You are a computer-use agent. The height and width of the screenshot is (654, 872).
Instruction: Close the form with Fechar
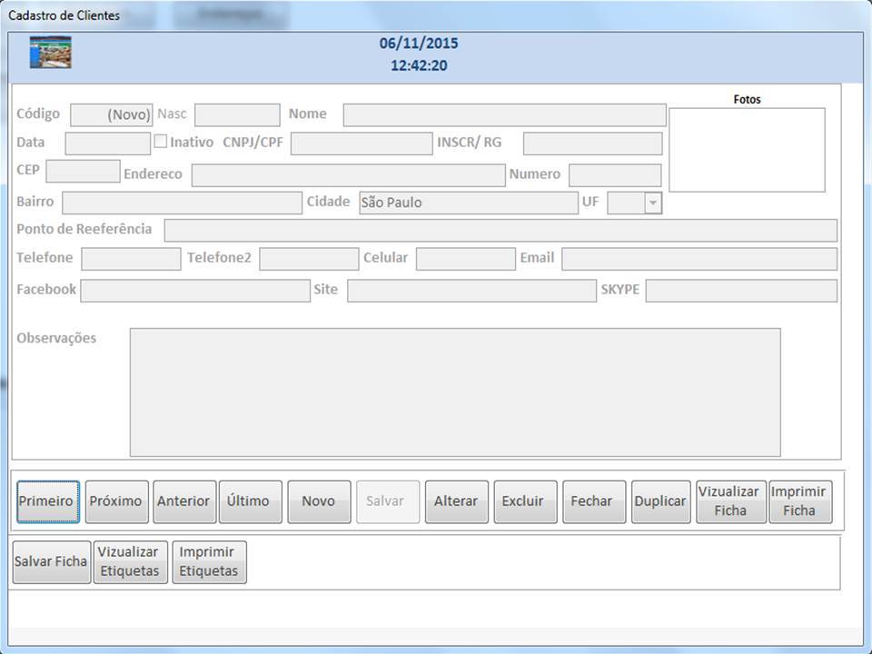[x=593, y=501]
